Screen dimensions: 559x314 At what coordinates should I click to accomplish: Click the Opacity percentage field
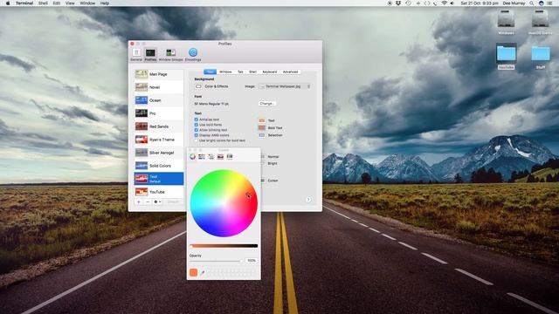(x=252, y=261)
